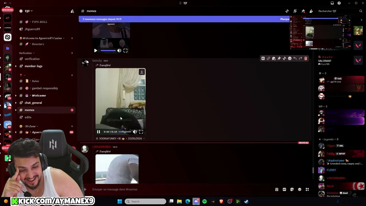Play the top video attachment
The width and height of the screenshot is (366, 206).
click(x=96, y=51)
